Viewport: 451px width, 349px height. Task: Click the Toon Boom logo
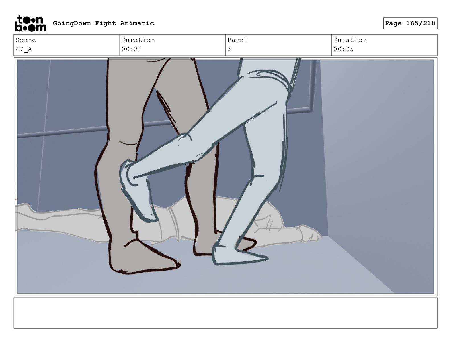30,23
